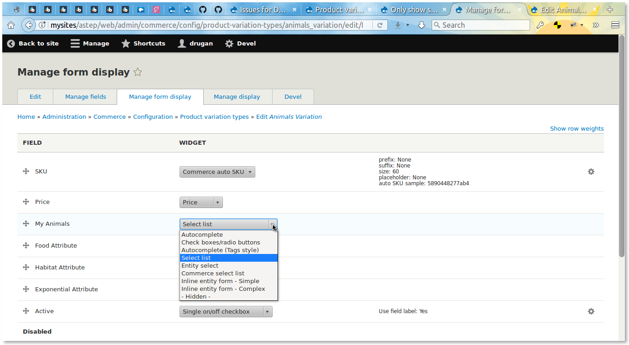Switch to the Manage display tab

click(x=237, y=96)
